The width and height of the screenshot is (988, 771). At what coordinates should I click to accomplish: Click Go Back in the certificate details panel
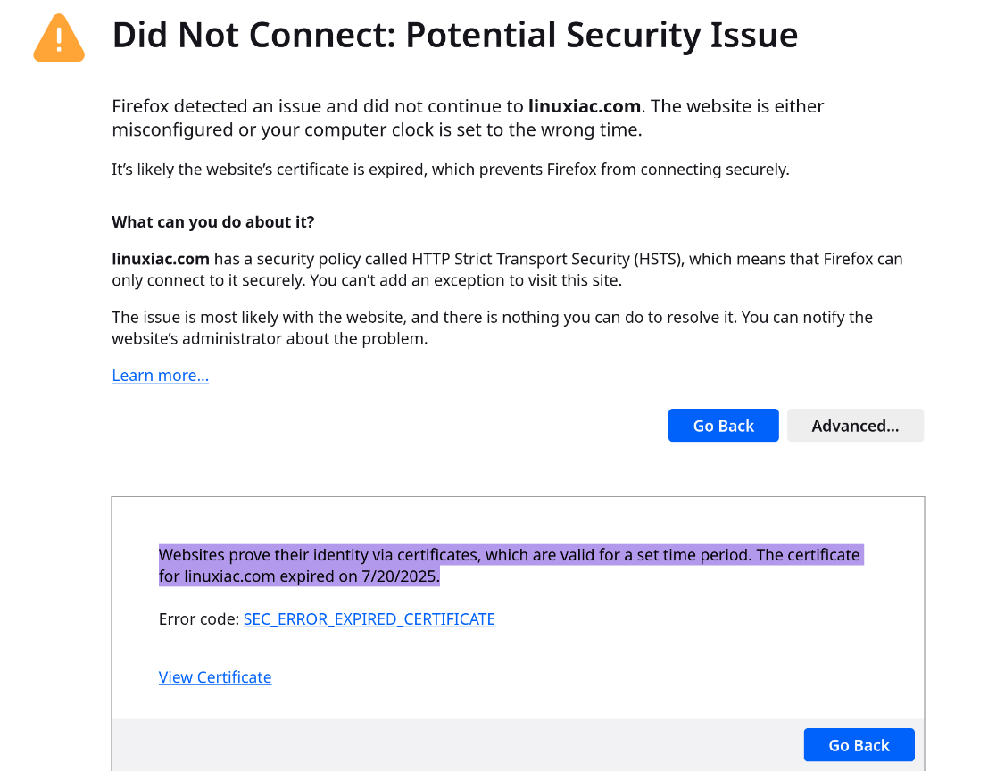click(859, 745)
